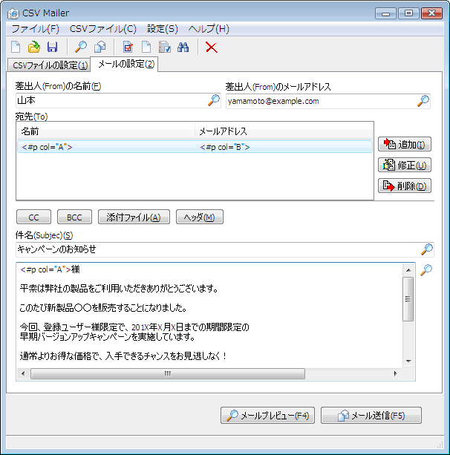Viewport: 450px width, 455px height.
Task: Click the red checkmark checklist toolbar icon
Action: tap(128, 48)
